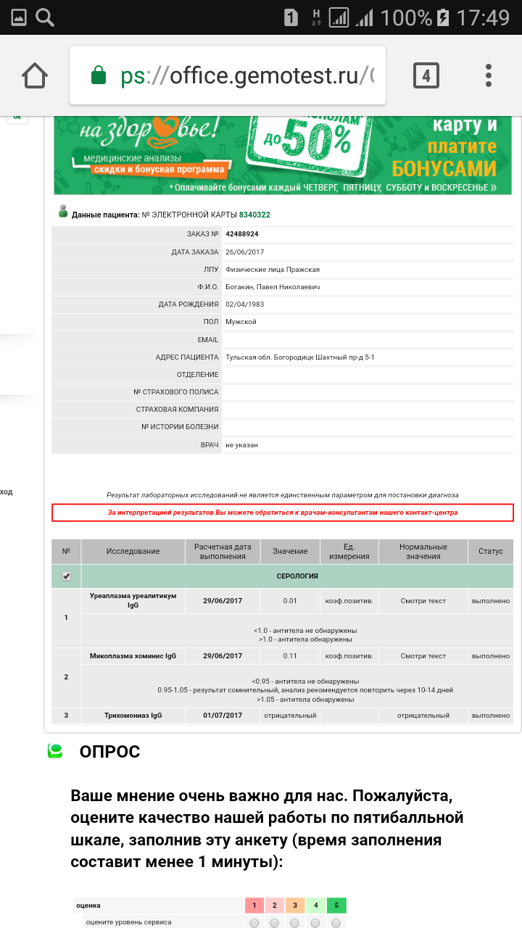This screenshot has width=522, height=928.
Task: Click the green chat icon beside ОПРОС
Action: pos(55,752)
